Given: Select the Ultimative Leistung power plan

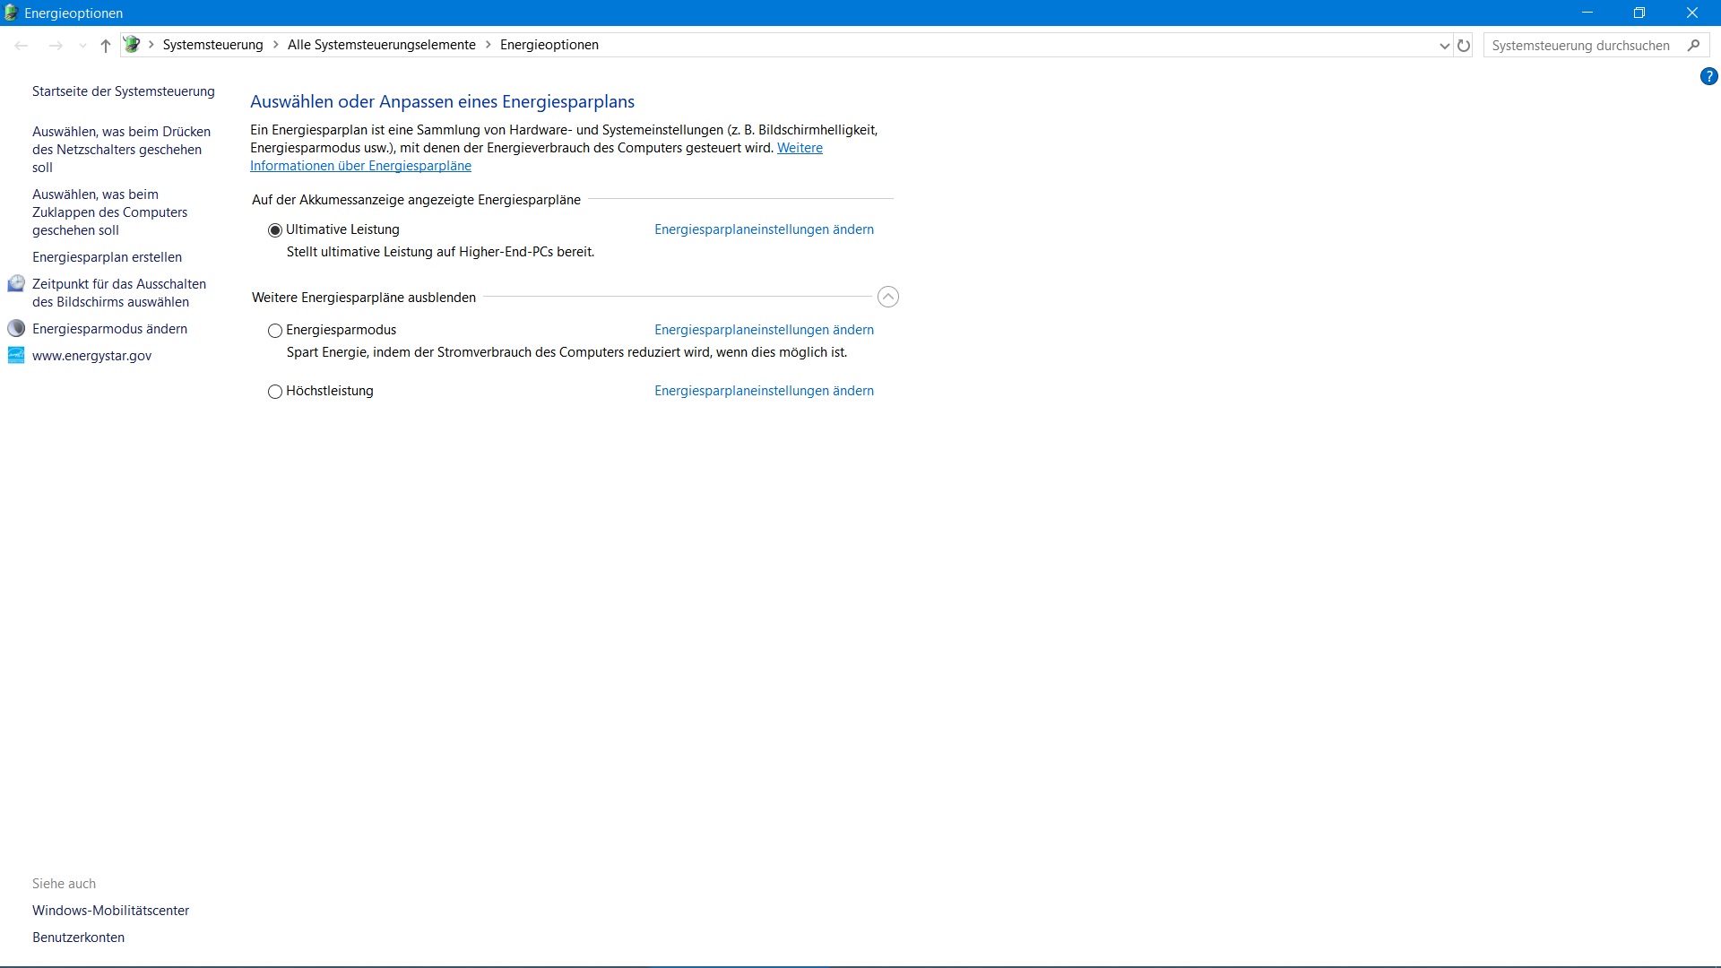Looking at the screenshot, I should [x=275, y=230].
